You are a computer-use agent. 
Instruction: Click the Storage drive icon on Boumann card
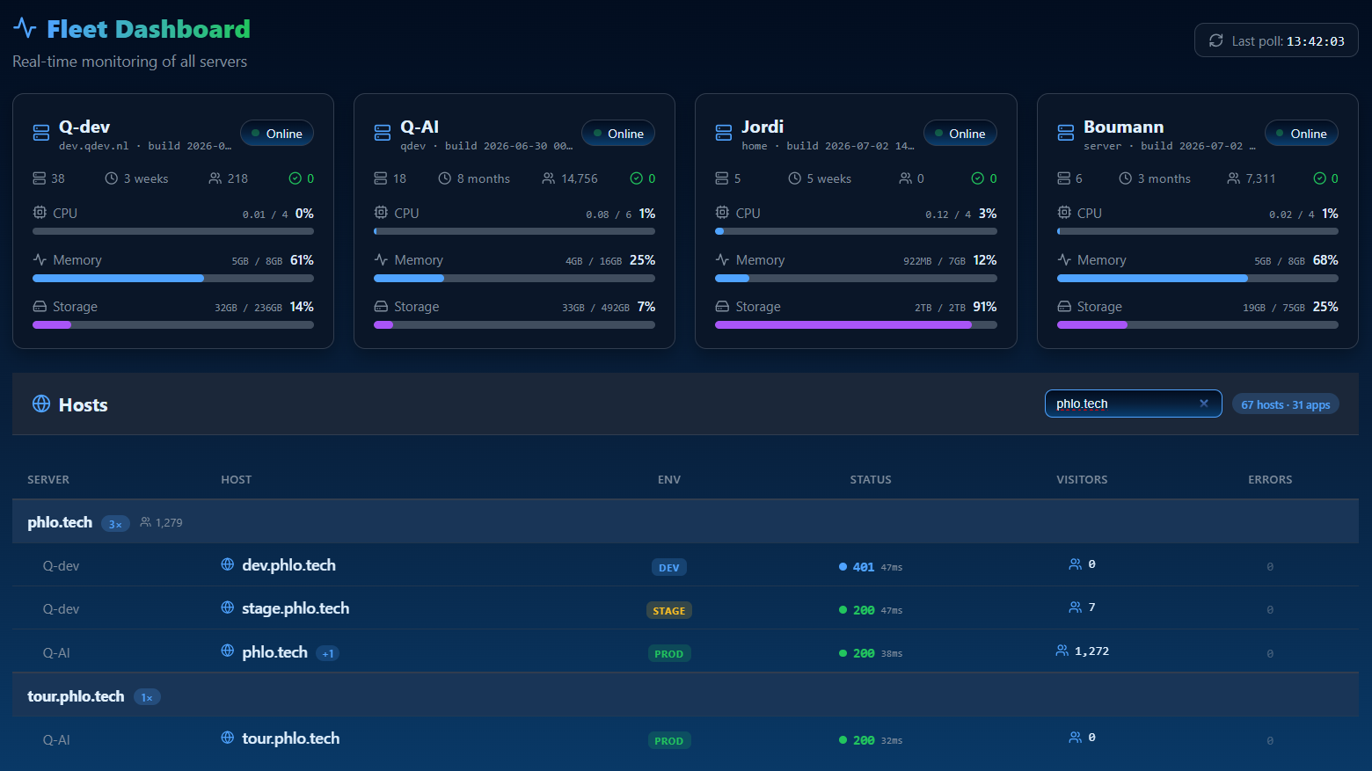(x=1064, y=306)
